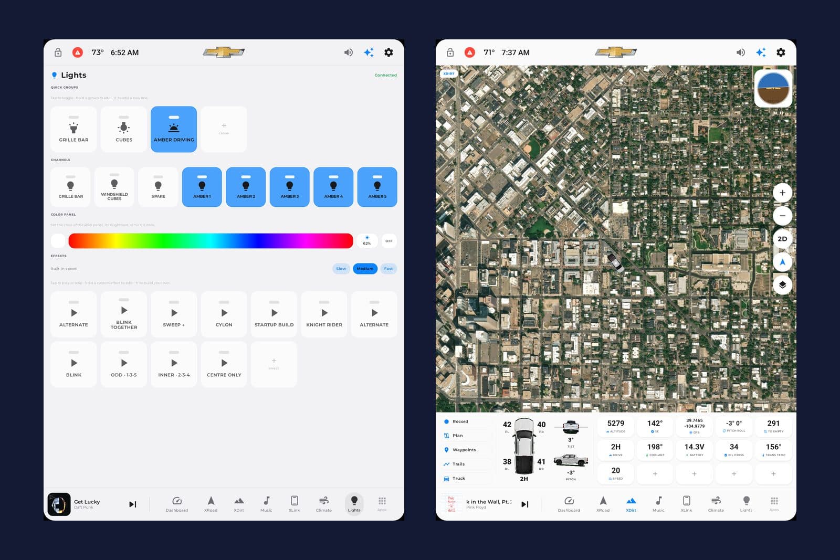Pick a hue on the rainbow color bar

point(211,241)
